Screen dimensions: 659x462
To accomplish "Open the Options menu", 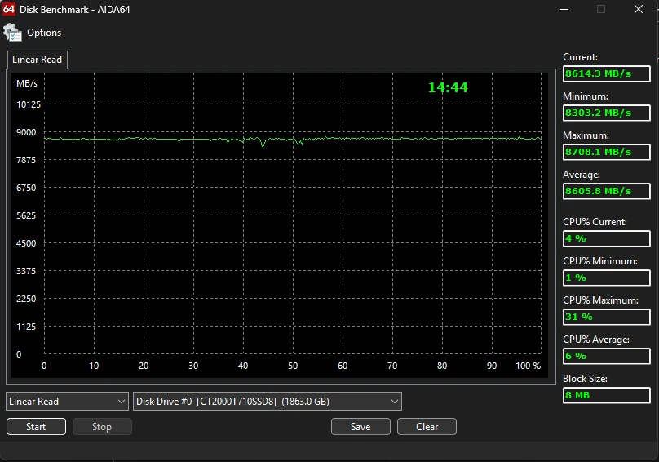I will click(x=44, y=33).
